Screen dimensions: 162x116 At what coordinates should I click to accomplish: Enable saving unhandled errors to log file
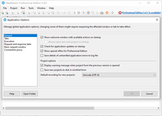42,56
